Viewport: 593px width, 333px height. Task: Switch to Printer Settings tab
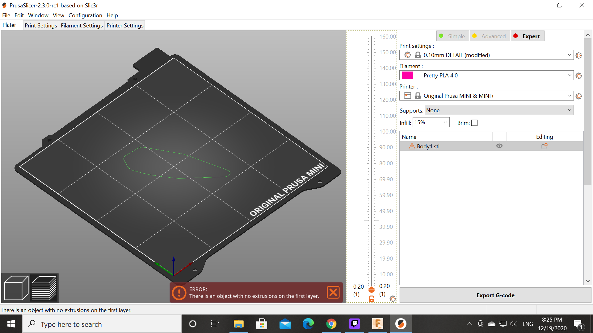coord(125,25)
